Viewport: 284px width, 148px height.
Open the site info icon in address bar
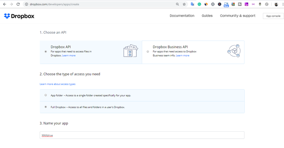pyautogui.click(x=26, y=4)
